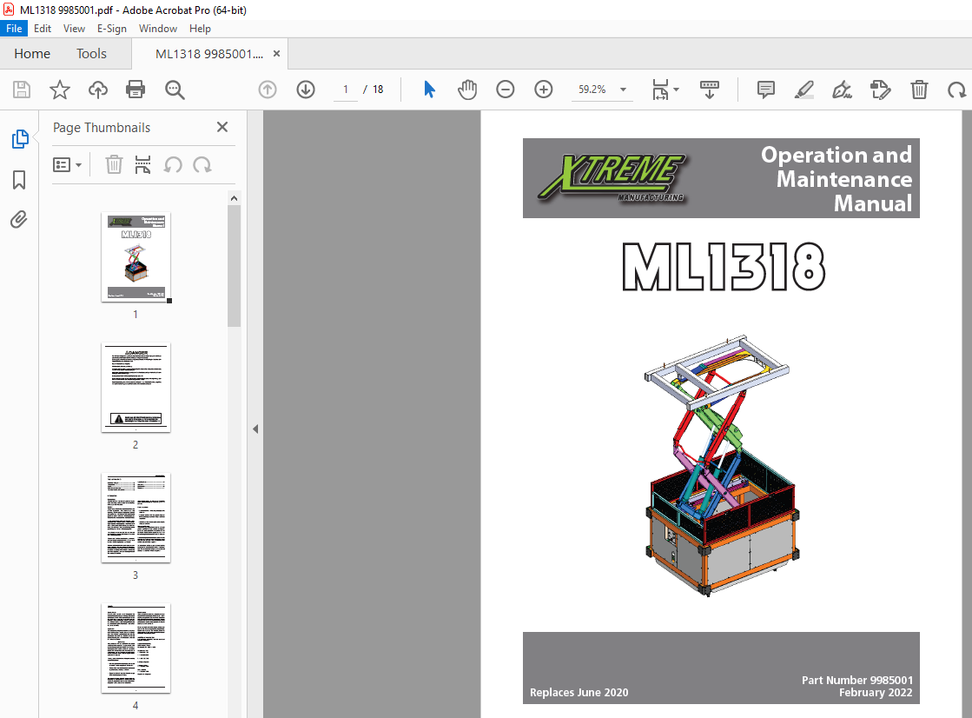Image resolution: width=972 pixels, height=718 pixels.
Task: Open the View menu
Action: click(74, 29)
